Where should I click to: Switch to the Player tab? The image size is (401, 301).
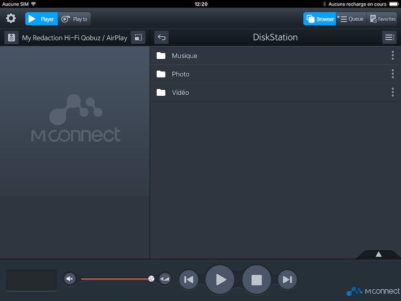point(41,19)
